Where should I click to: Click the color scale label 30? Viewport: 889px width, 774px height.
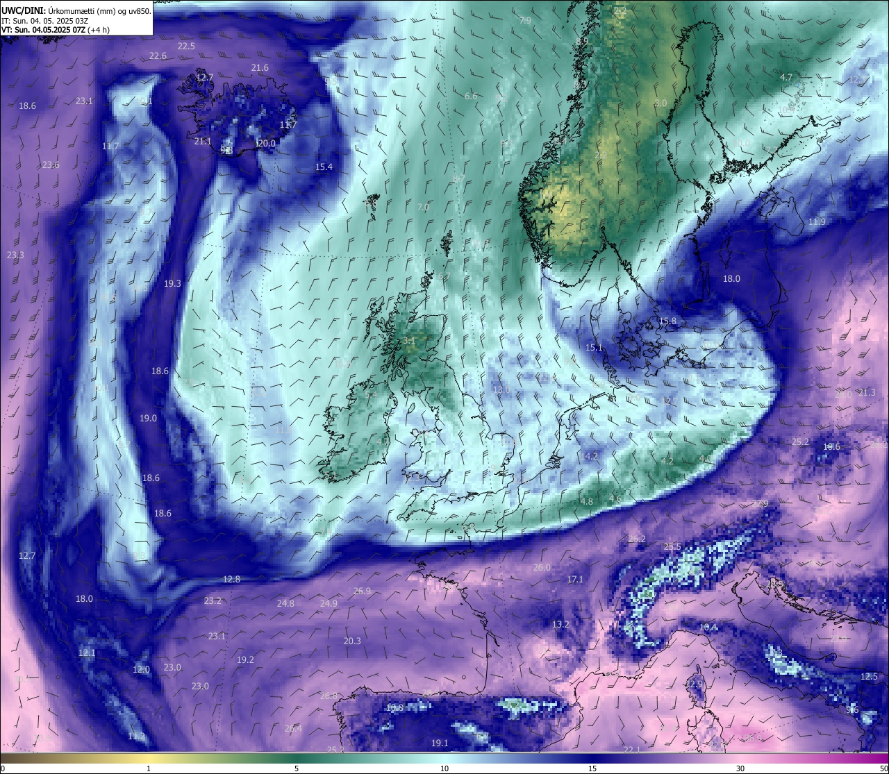(x=740, y=768)
